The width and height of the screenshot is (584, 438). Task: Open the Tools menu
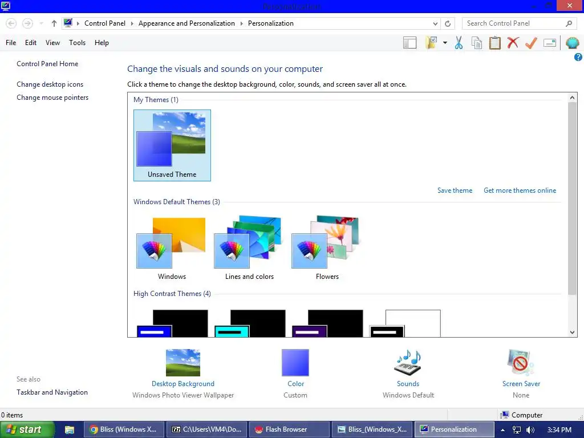coord(77,43)
